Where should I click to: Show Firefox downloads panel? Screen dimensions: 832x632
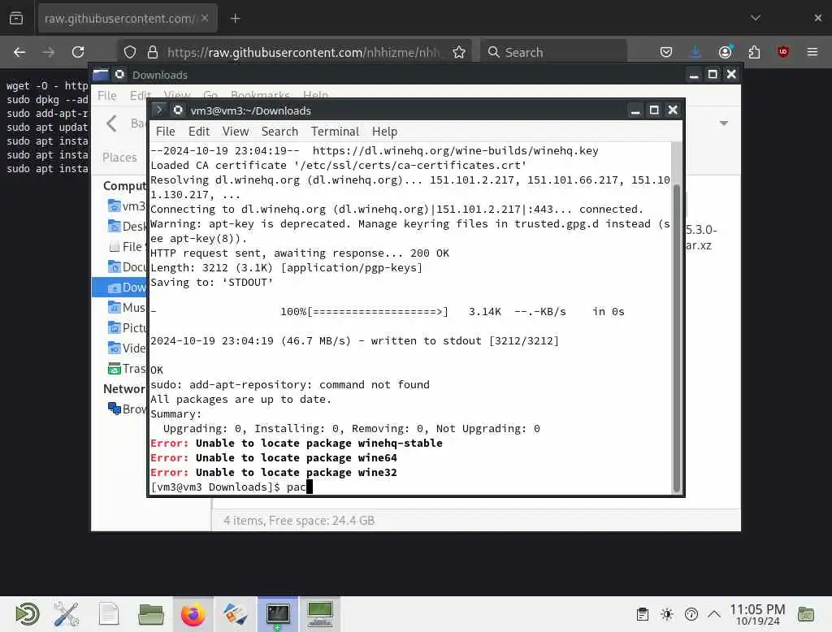[x=695, y=52]
